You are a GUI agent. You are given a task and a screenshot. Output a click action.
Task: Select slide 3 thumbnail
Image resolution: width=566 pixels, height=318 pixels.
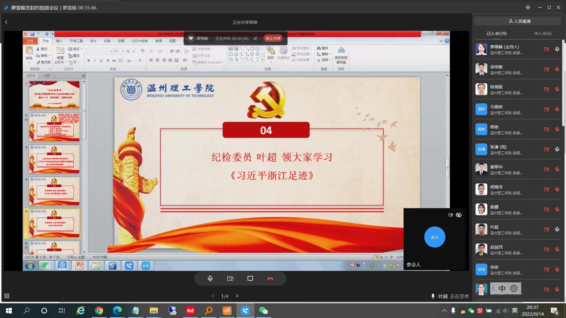[x=54, y=159]
